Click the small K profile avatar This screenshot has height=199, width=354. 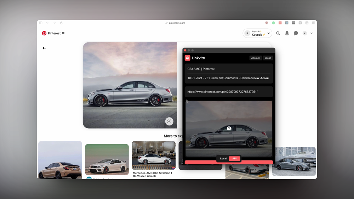click(x=305, y=33)
